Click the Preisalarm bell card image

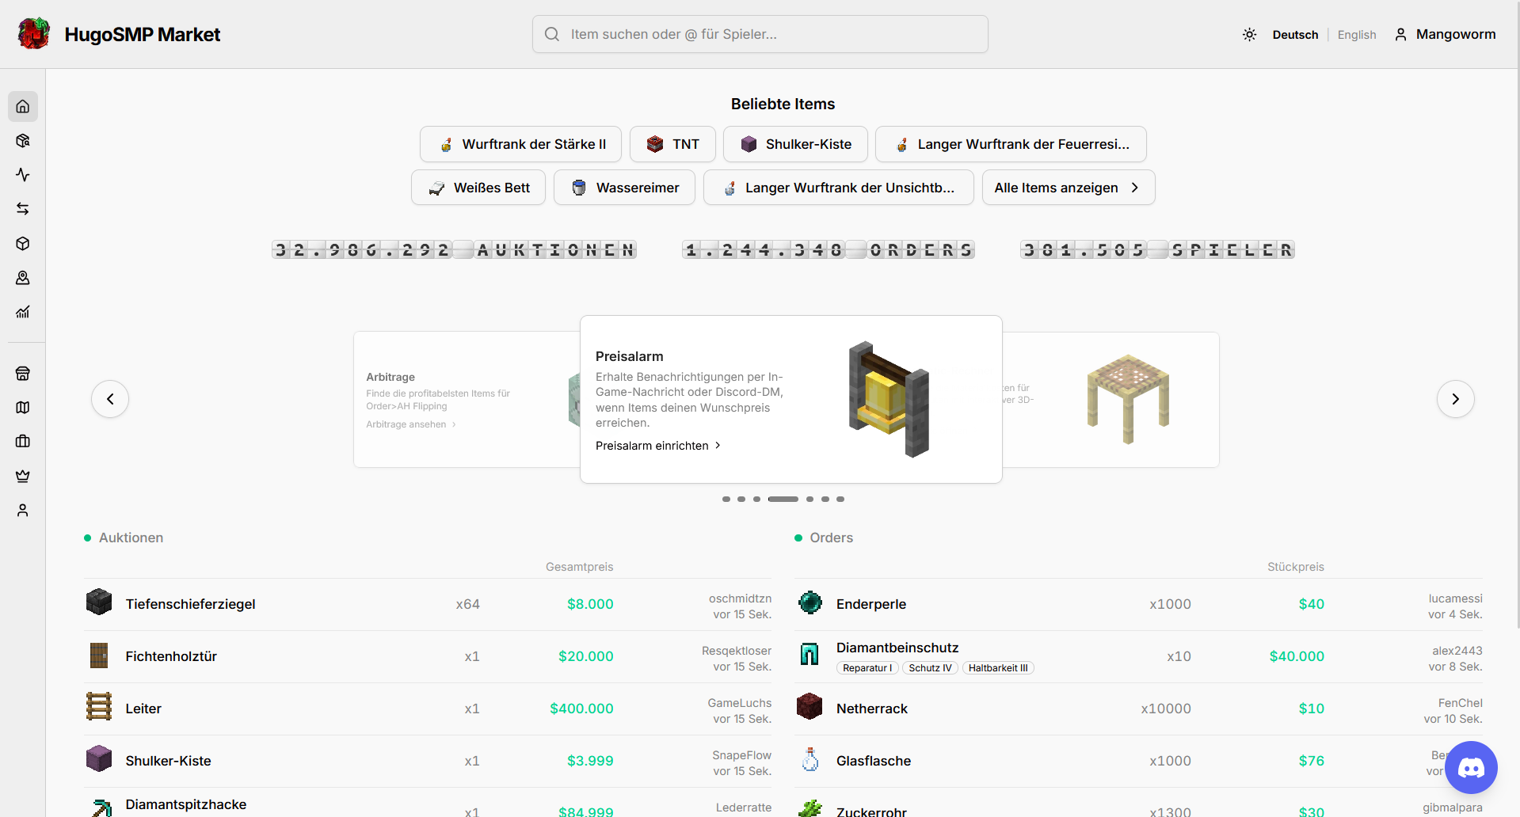click(x=889, y=399)
